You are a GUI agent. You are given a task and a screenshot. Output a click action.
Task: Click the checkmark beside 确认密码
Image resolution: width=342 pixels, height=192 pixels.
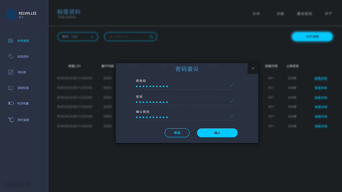click(x=232, y=116)
